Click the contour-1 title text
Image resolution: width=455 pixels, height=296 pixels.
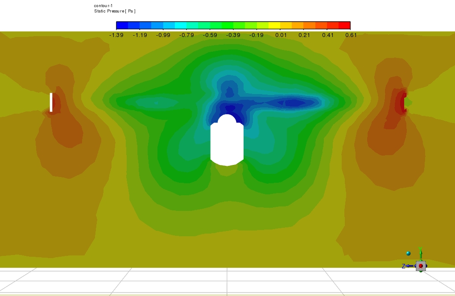[103, 5]
